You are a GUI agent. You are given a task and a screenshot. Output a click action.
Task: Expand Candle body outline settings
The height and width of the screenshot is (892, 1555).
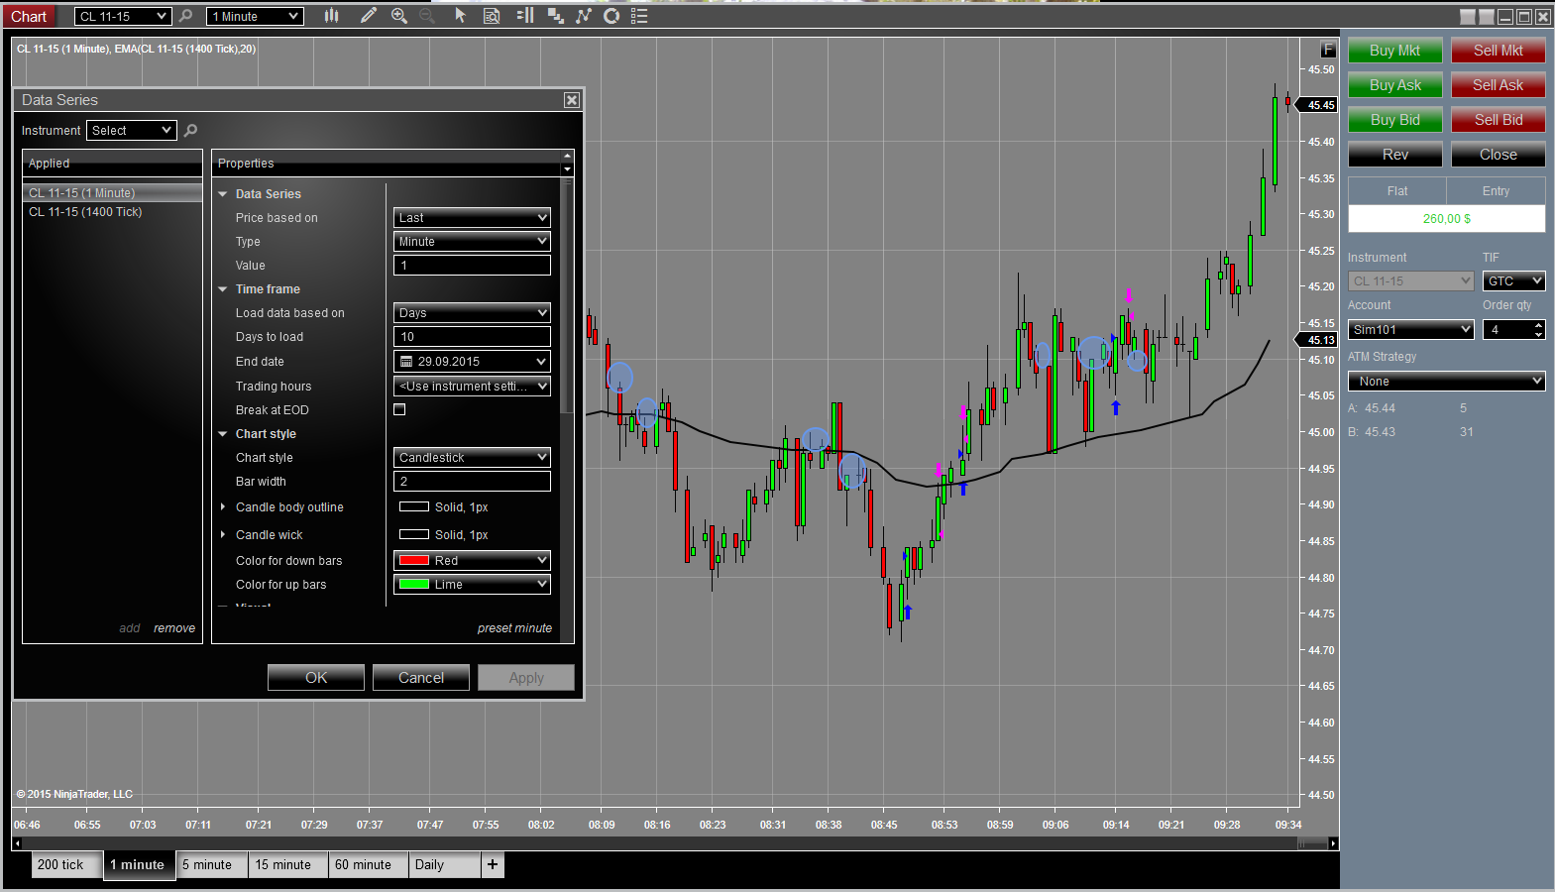(223, 507)
